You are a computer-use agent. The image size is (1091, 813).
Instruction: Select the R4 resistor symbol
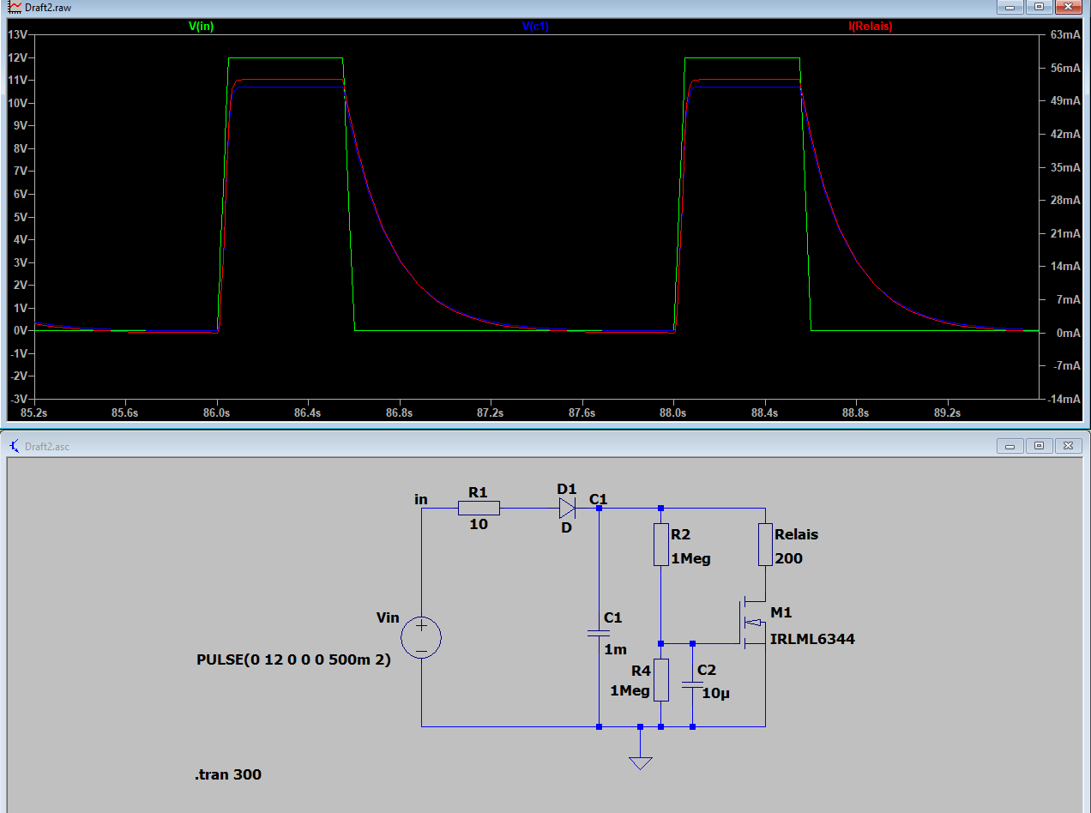(x=660, y=680)
